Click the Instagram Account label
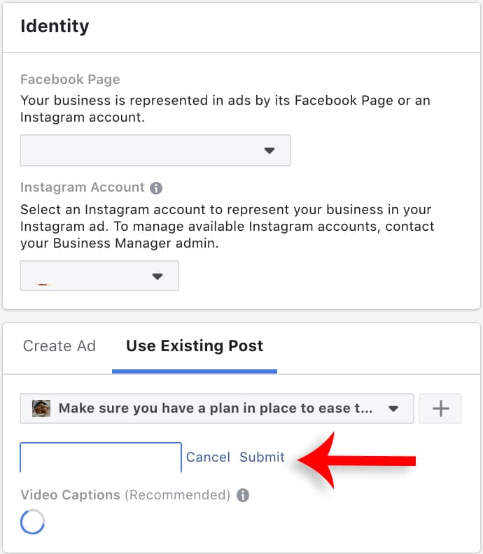The image size is (483, 554). tap(83, 187)
